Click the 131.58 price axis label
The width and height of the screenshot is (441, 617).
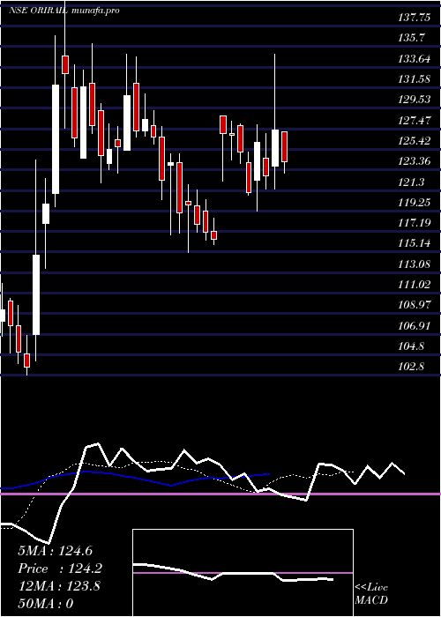(415, 78)
